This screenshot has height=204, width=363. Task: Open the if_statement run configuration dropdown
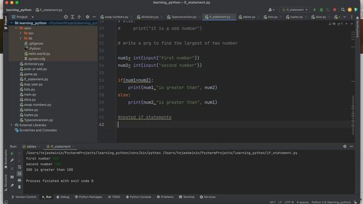294,10
